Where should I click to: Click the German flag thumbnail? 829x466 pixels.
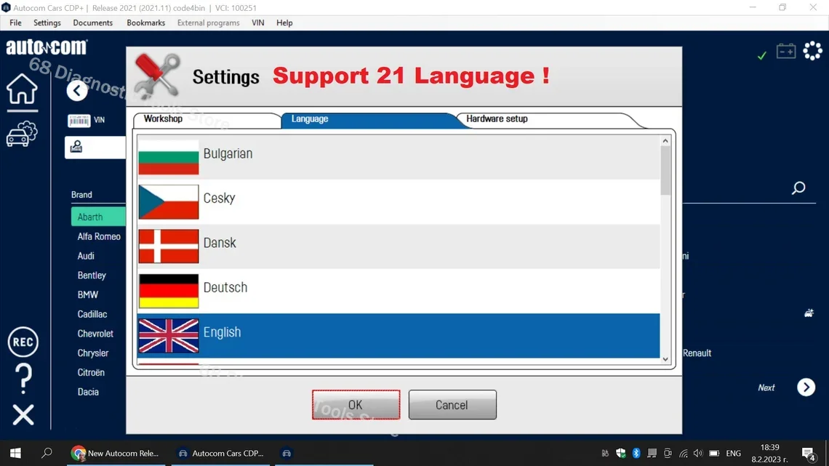pyautogui.click(x=169, y=291)
